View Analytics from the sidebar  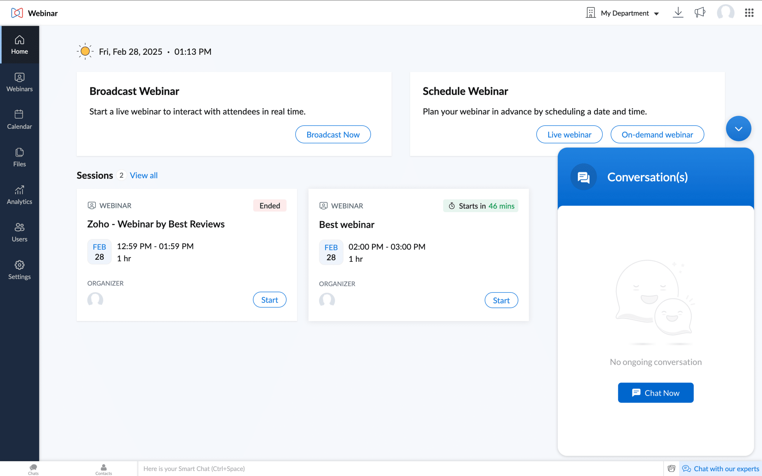(20, 195)
